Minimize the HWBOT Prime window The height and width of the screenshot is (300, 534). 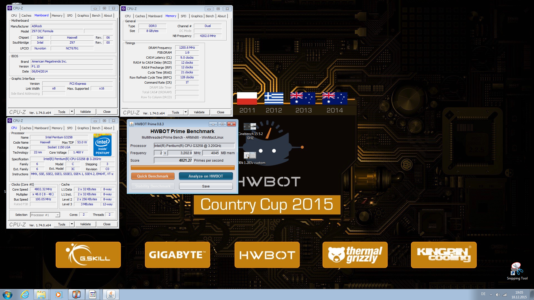[213, 124]
